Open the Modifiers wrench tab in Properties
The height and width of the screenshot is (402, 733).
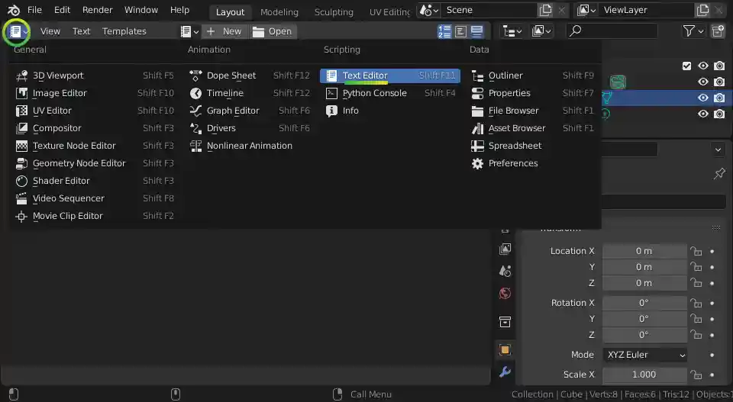505,372
